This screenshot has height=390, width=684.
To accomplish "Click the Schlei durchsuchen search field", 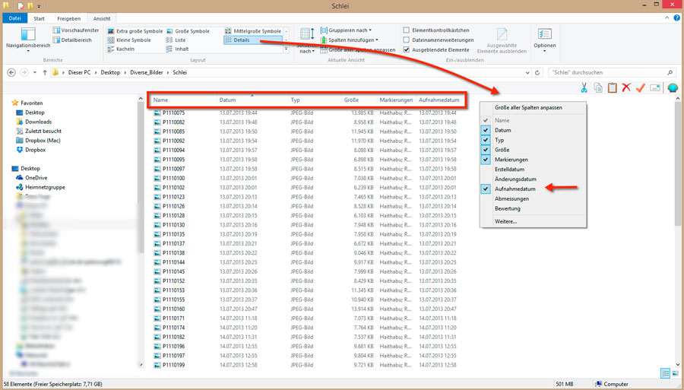I will pos(608,72).
